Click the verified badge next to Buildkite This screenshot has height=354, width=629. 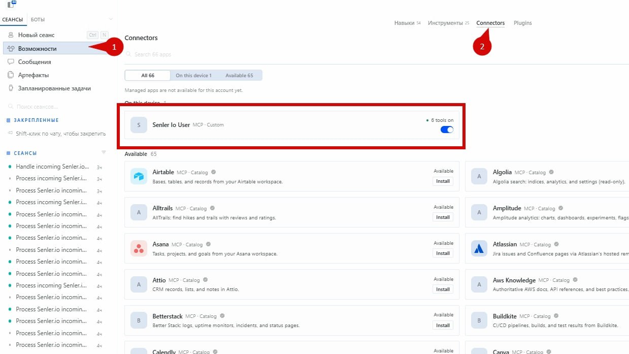[556, 316]
